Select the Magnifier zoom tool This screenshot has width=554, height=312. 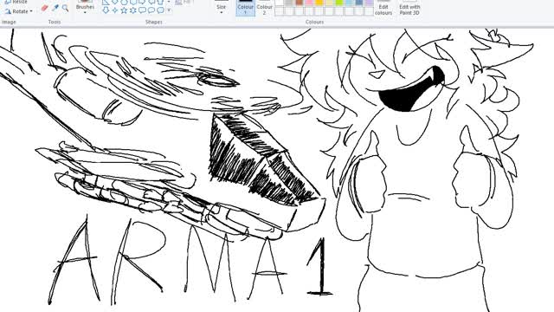pyautogui.click(x=66, y=8)
